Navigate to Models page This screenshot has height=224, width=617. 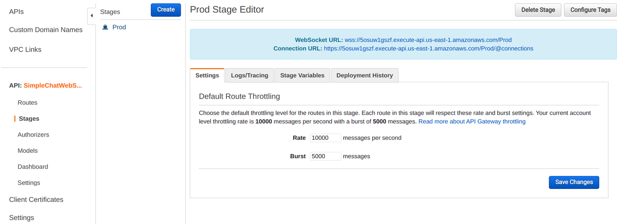click(x=28, y=150)
